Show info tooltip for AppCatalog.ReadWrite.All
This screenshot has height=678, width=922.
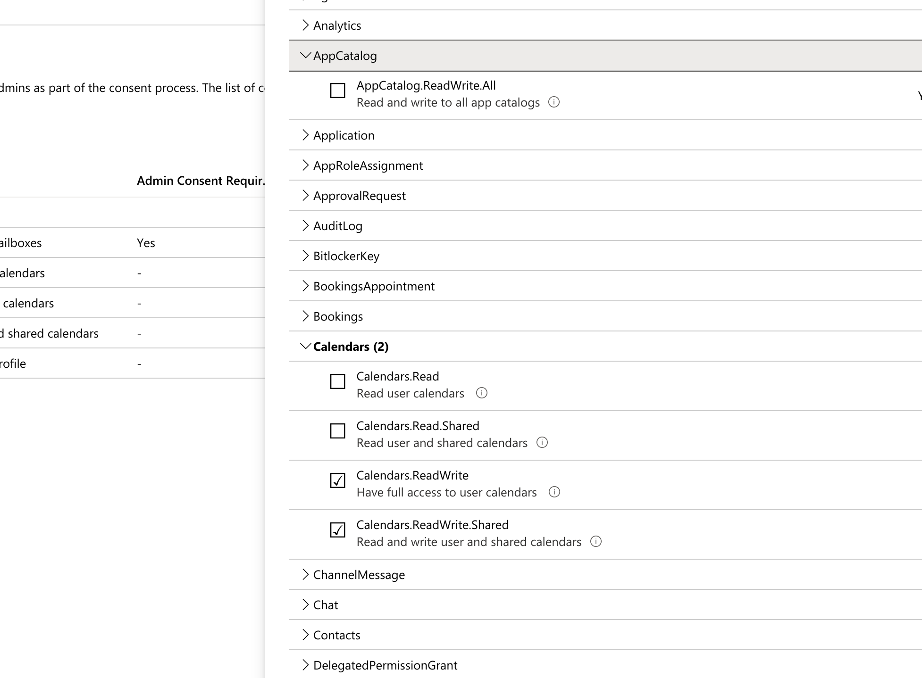point(553,102)
